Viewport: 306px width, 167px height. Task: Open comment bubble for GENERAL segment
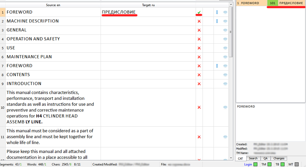(225, 30)
